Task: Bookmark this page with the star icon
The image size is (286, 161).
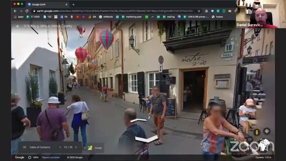Action: click(199, 11)
